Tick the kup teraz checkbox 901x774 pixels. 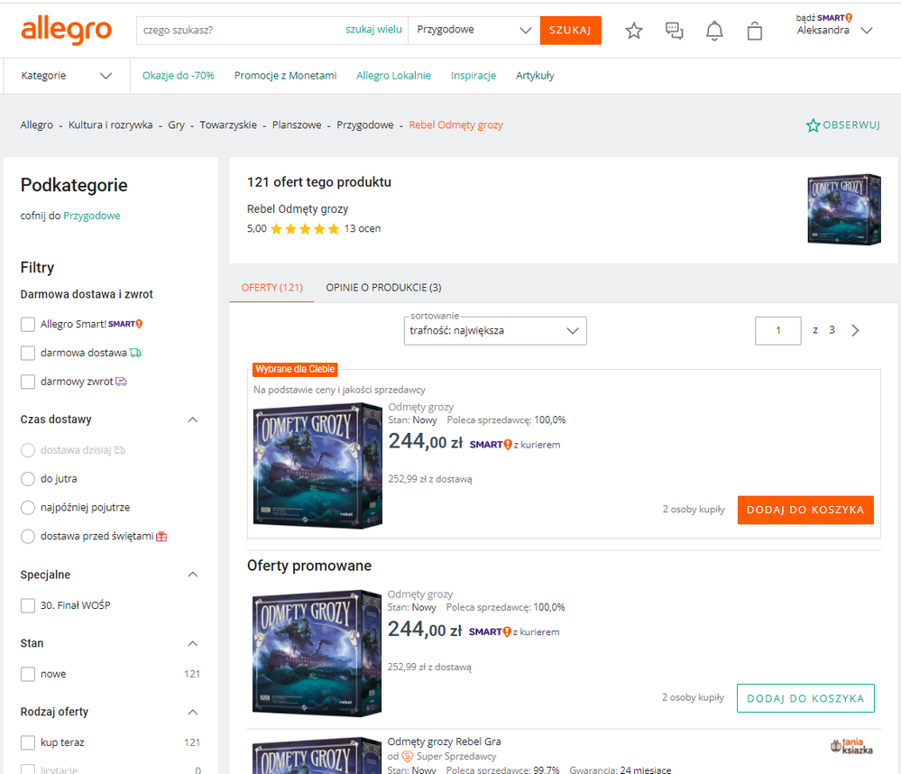click(28, 742)
